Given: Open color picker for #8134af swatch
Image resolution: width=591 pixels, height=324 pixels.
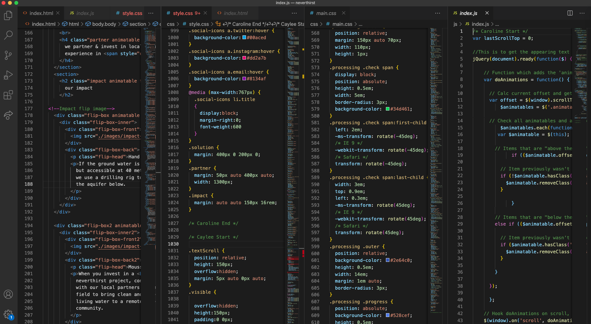Looking at the screenshot, I should [244, 79].
